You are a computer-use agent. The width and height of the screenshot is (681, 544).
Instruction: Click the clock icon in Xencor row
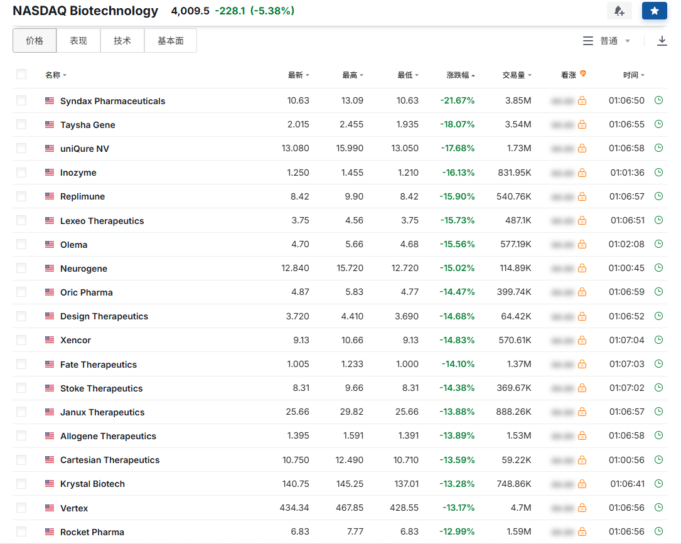coord(658,340)
